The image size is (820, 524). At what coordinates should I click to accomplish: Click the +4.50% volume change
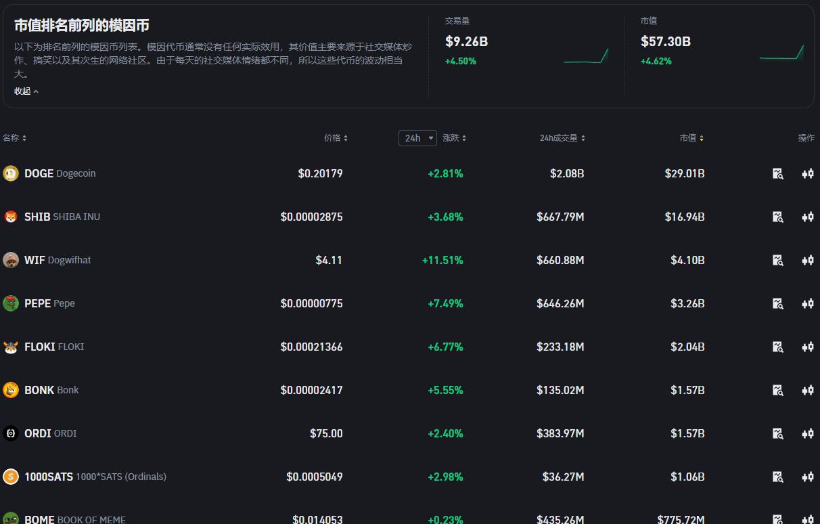[x=461, y=61]
